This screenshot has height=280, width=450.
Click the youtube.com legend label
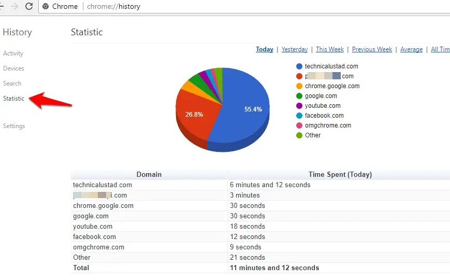point(323,106)
